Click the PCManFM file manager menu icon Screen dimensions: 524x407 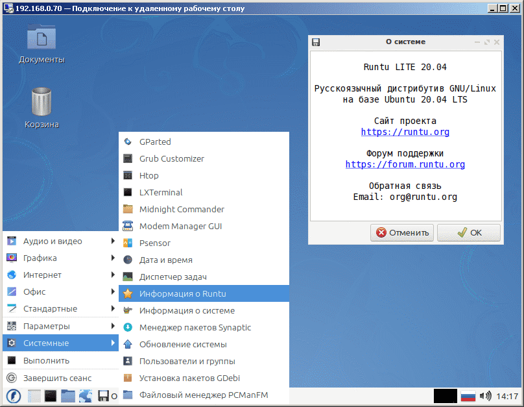pyautogui.click(x=128, y=395)
